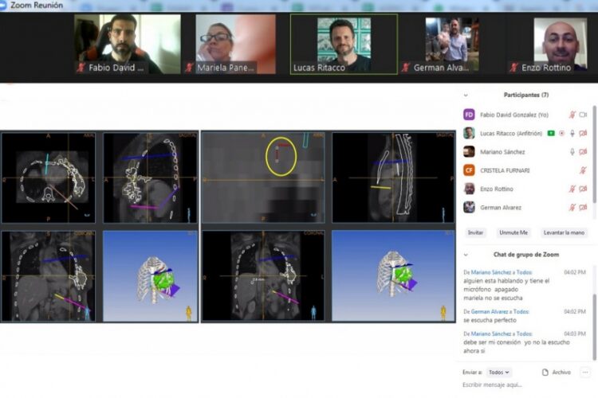This screenshot has height=398, width=598.
Task: Click German Alvarez's muted mic icon
Action: click(572, 207)
